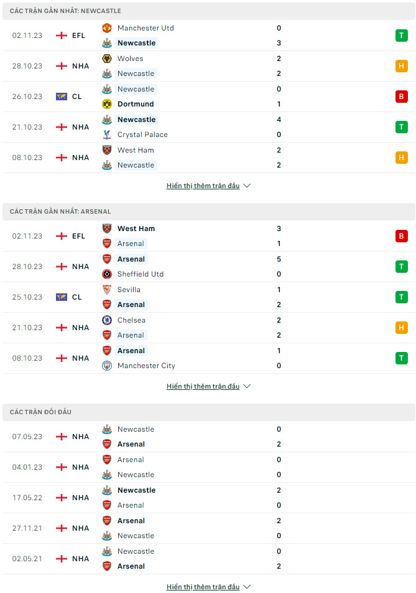Expand more Arsenal recent matches chevron
The height and width of the screenshot is (593, 416).
point(247,386)
